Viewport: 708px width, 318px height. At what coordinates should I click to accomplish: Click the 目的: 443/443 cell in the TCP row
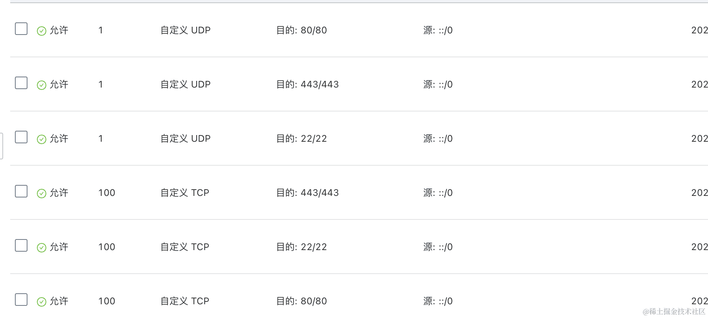click(x=307, y=193)
